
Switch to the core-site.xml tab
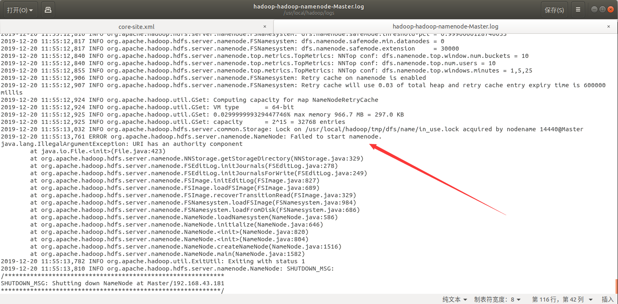[x=136, y=26]
